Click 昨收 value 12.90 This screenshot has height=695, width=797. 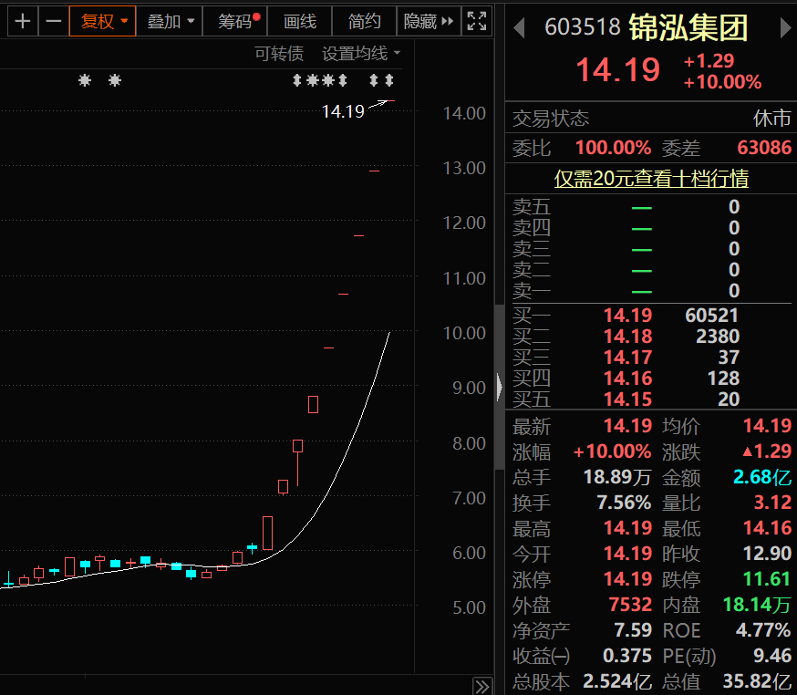click(x=767, y=553)
